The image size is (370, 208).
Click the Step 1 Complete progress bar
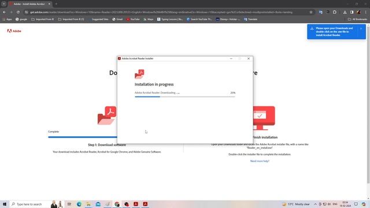tap(83, 137)
